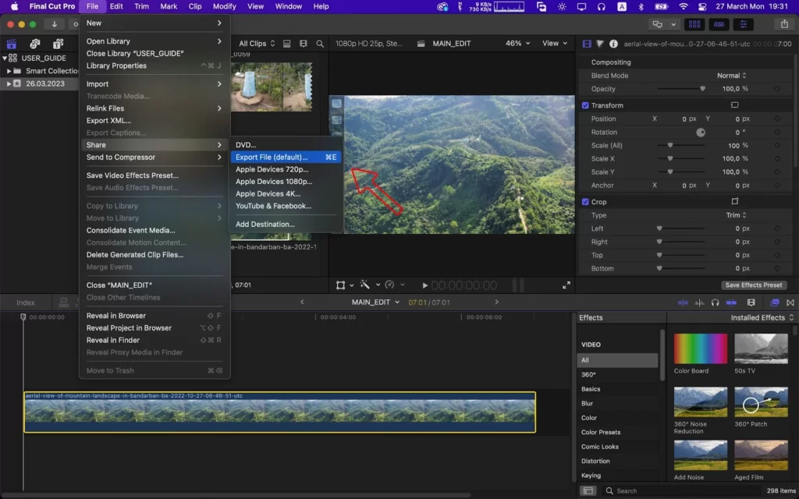Open Effects browser icon in timeline
Viewport: 799px width, 499px height.
[x=775, y=303]
